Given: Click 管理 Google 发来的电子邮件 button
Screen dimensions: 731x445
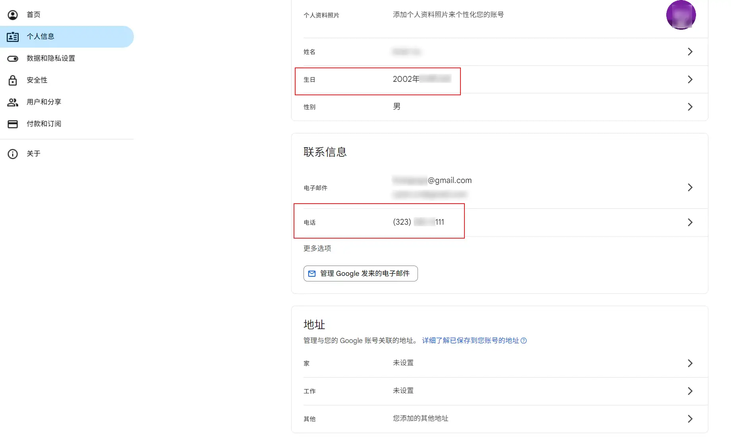Looking at the screenshot, I should click(x=360, y=274).
